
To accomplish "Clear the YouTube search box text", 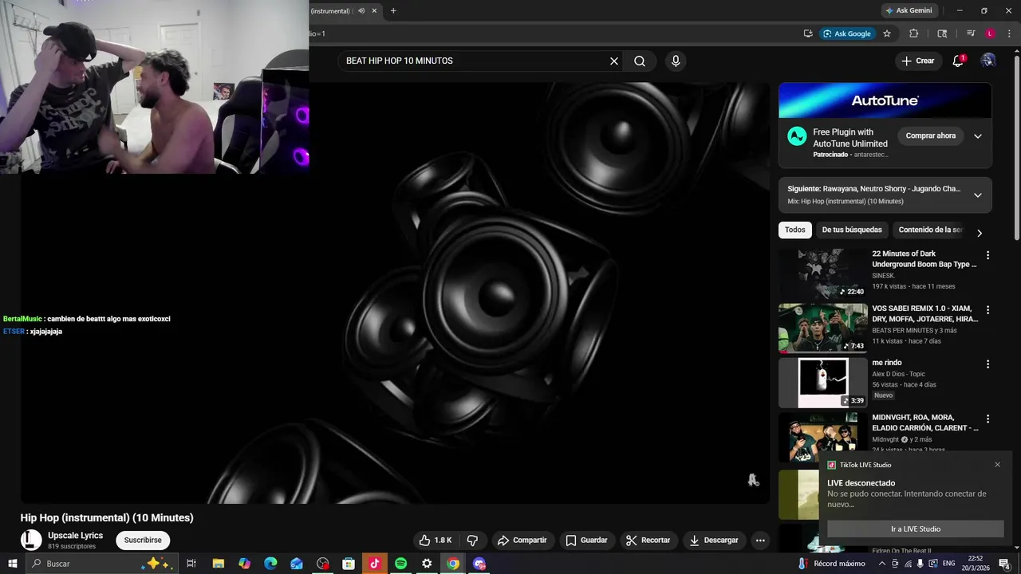I will [x=614, y=61].
